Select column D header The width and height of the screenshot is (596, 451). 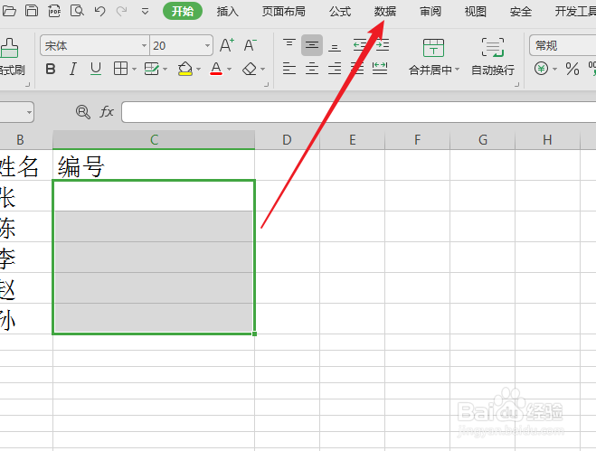tap(287, 140)
